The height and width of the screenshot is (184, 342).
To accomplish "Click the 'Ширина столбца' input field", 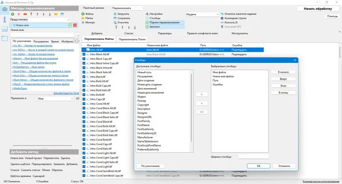I will tap(253, 157).
